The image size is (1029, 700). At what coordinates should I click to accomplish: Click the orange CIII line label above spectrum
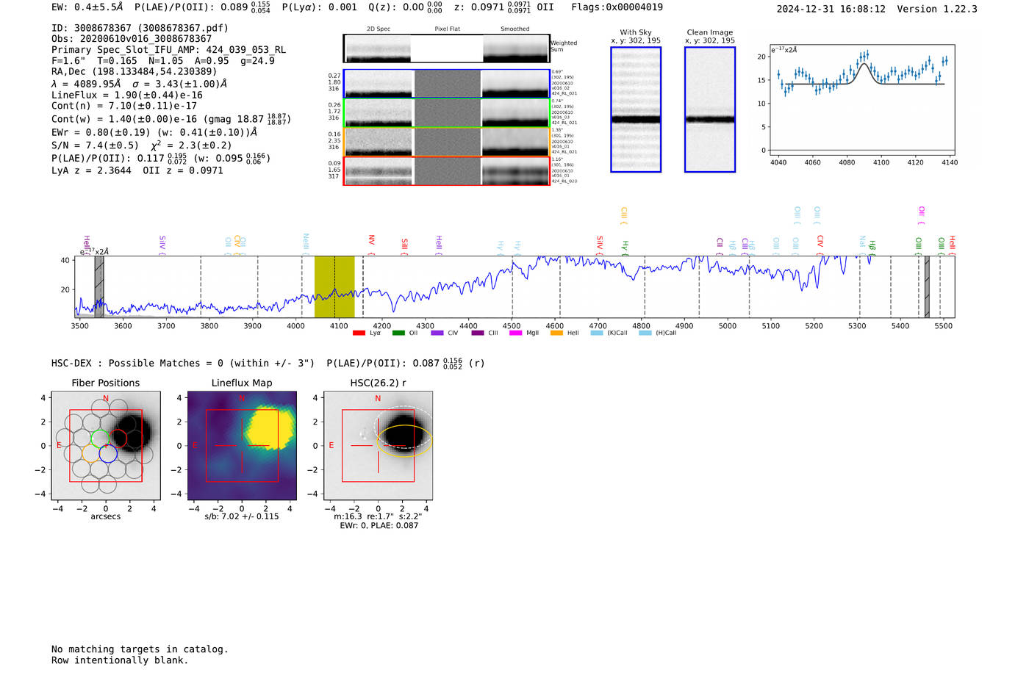click(x=624, y=214)
